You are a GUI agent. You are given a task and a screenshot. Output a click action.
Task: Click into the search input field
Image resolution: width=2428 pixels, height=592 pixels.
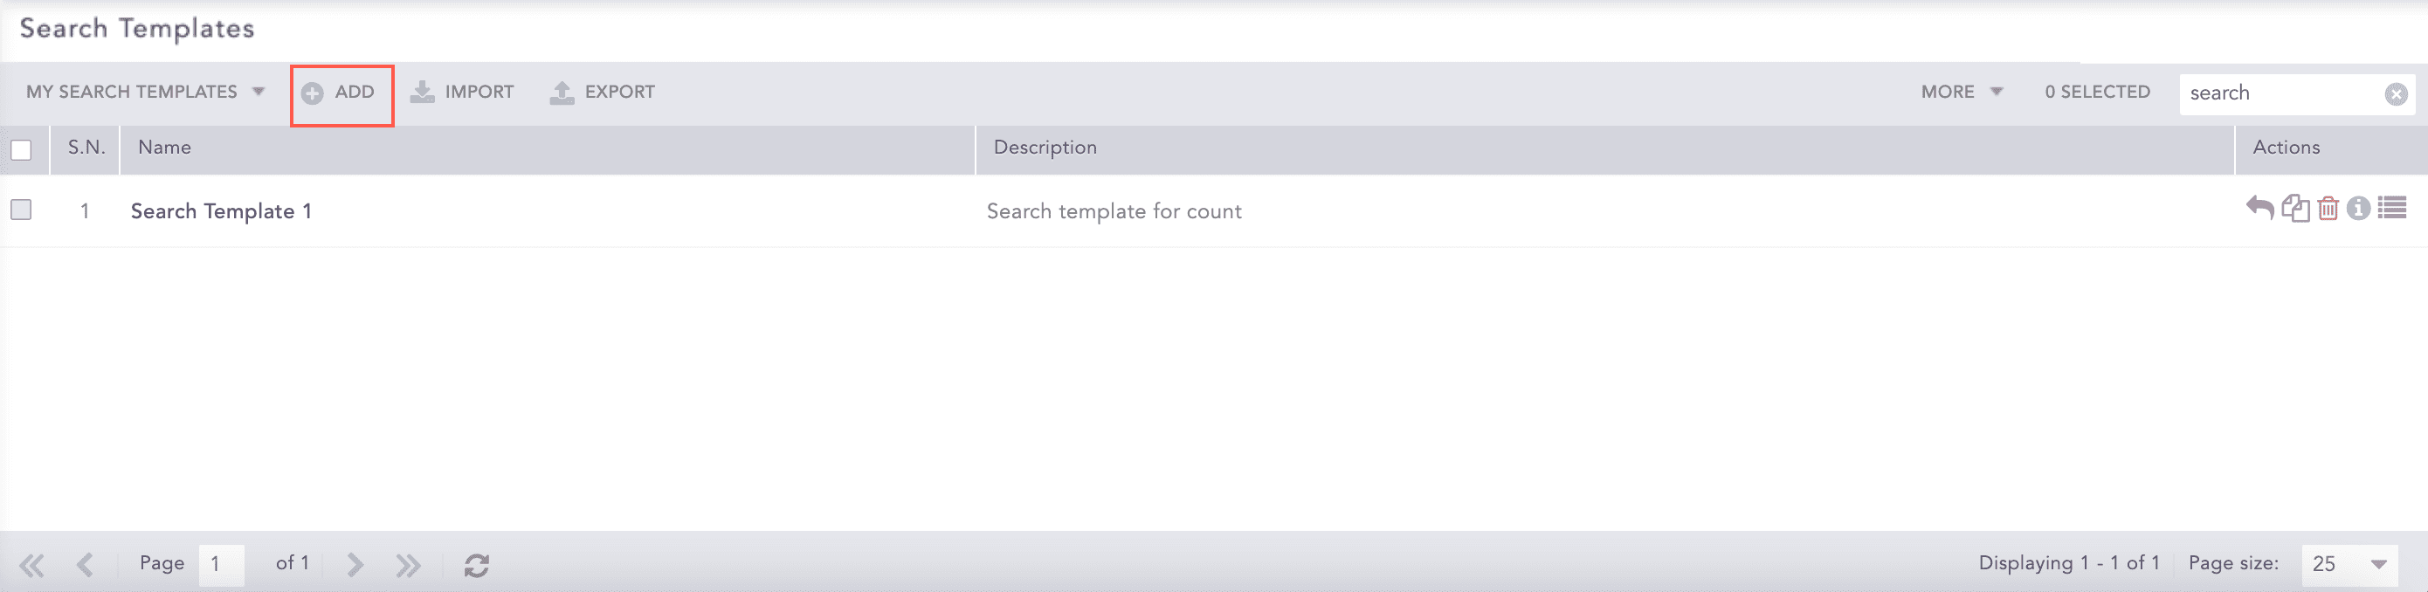pos(2280,93)
